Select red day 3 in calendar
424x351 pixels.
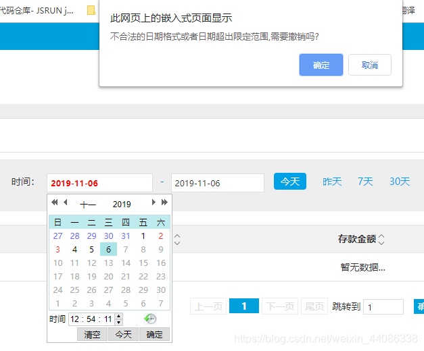[x=57, y=249]
